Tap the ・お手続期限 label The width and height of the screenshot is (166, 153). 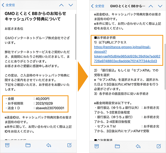[x=14, y=103]
